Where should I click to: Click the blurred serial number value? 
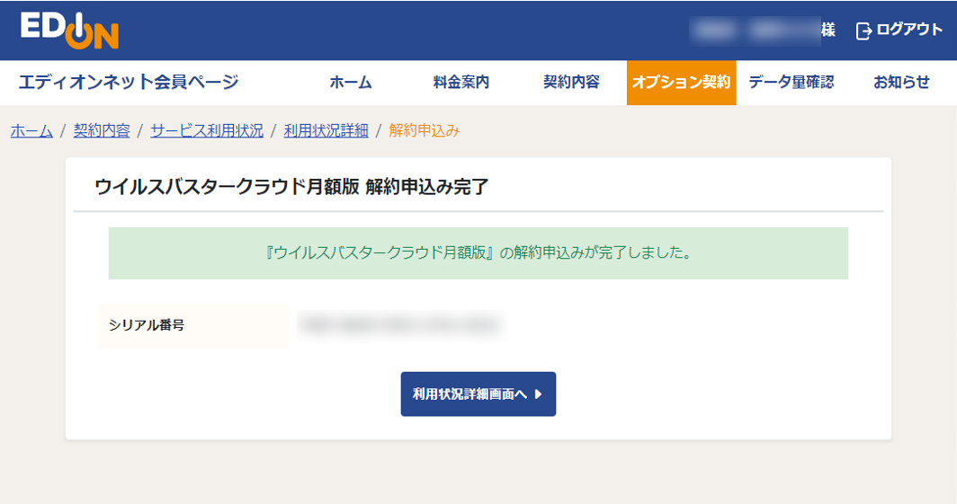tap(400, 325)
